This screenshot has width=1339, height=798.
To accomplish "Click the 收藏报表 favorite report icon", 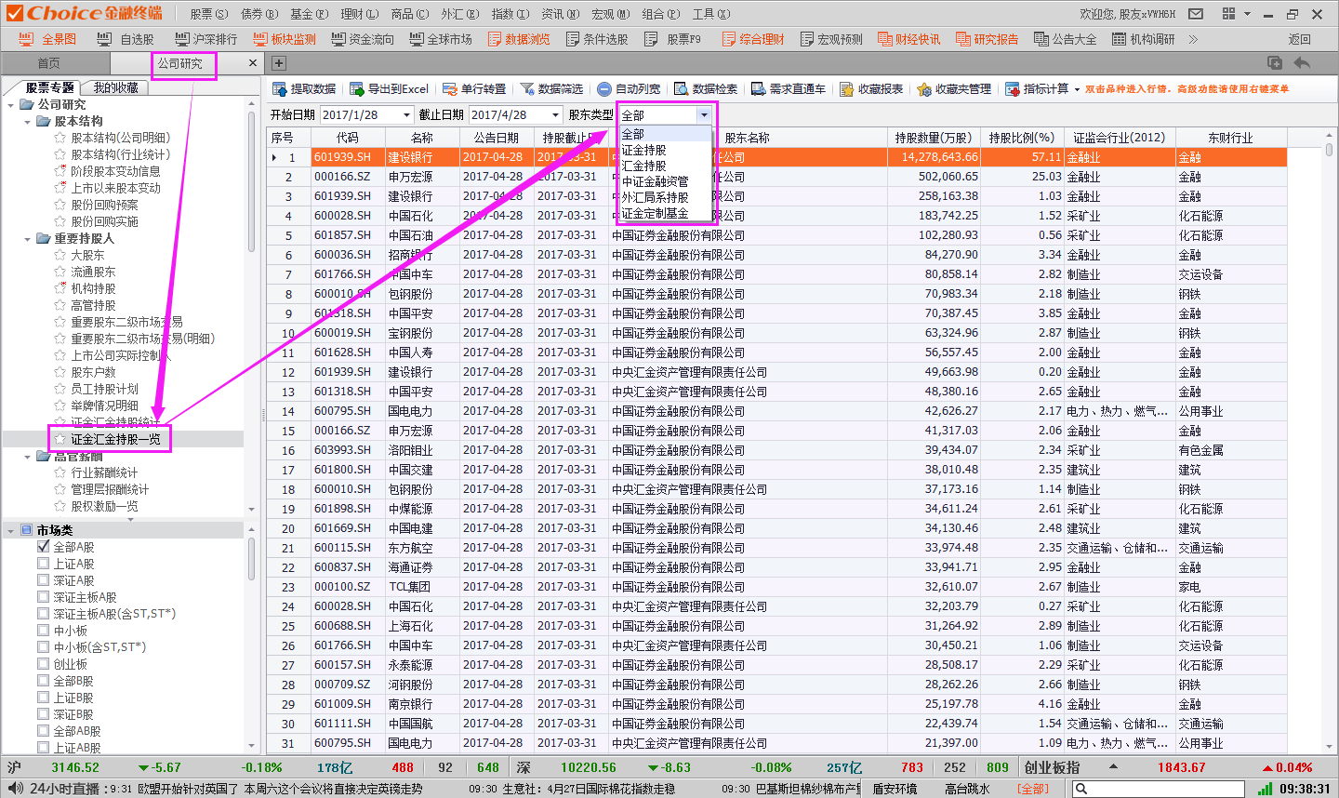I will coord(846,89).
